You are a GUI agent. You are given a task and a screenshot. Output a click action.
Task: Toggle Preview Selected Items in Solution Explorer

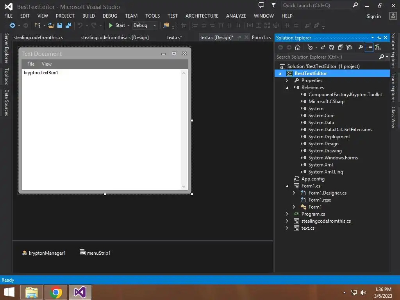click(x=369, y=47)
